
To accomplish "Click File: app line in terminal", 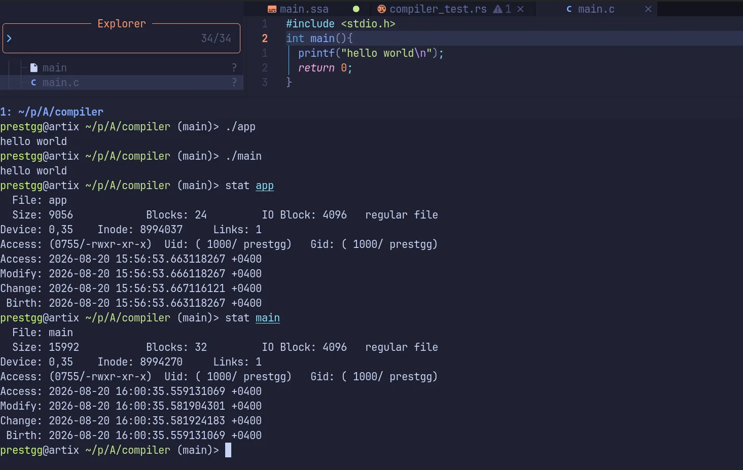I will (40, 200).
